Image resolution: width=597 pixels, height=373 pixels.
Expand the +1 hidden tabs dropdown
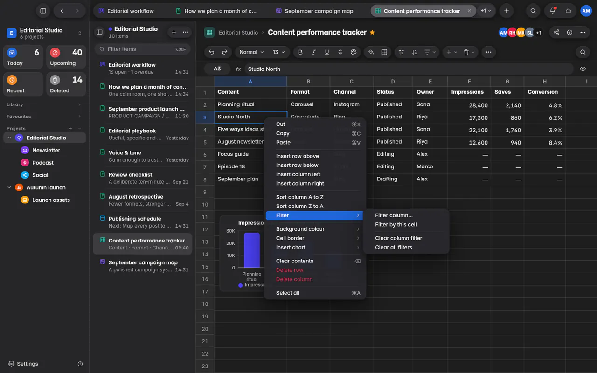pos(486,11)
